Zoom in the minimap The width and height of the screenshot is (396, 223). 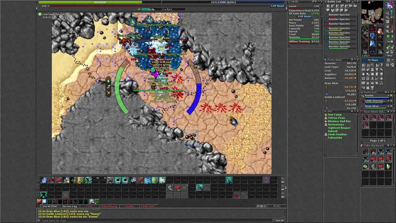(x=388, y=17)
